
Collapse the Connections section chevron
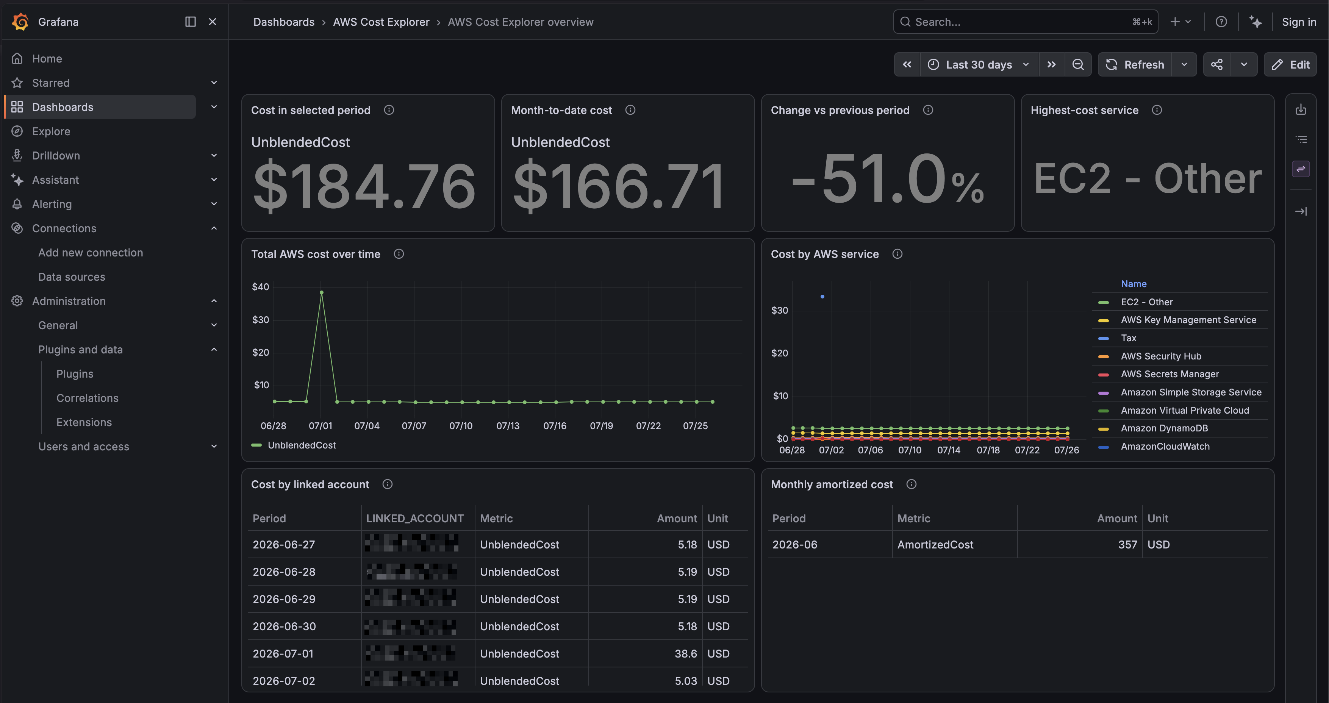point(214,228)
